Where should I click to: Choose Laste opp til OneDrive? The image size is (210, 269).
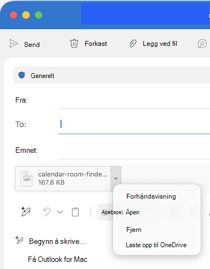tap(156, 245)
